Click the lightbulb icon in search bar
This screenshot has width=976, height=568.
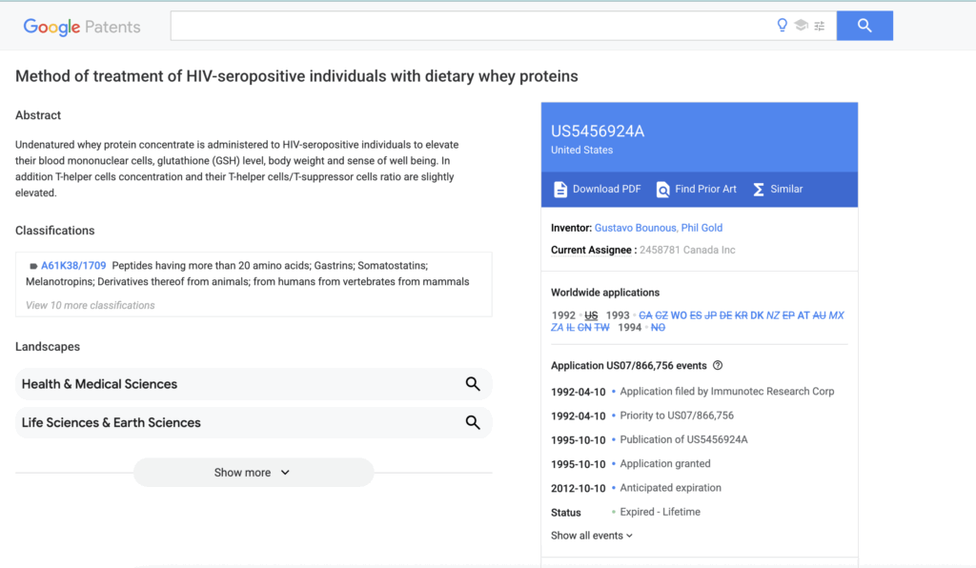pyautogui.click(x=783, y=26)
